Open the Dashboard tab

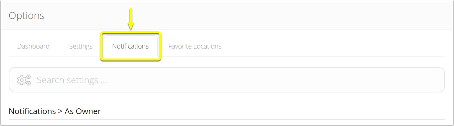pyautogui.click(x=33, y=46)
